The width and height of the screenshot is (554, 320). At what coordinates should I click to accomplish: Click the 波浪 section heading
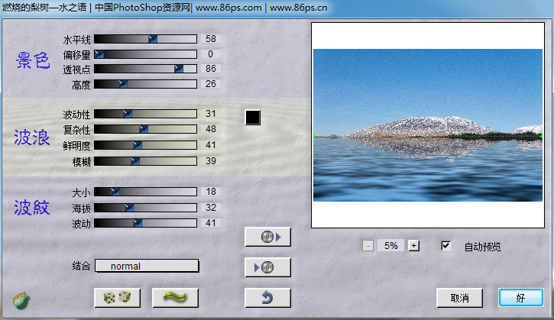(32, 137)
